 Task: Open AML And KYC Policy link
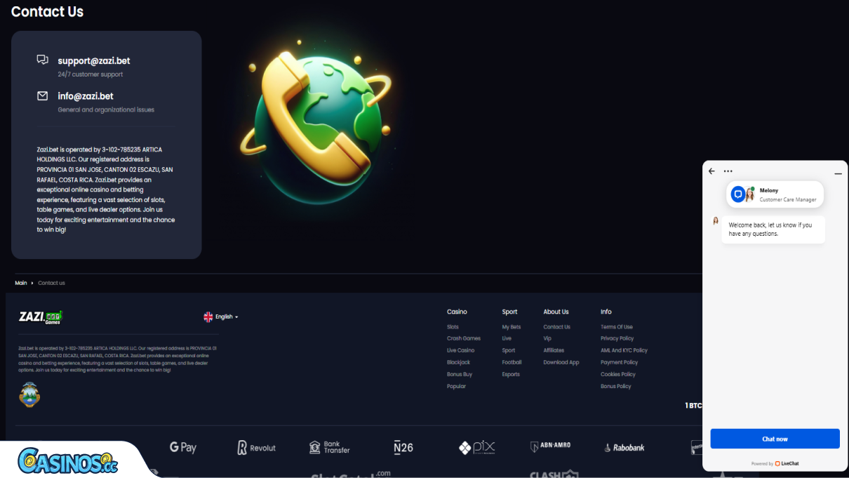(x=624, y=350)
